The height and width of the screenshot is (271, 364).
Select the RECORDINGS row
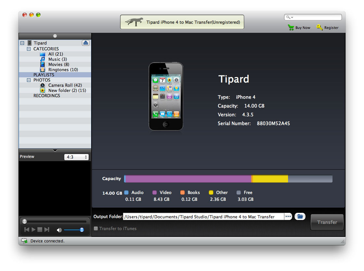(55, 96)
